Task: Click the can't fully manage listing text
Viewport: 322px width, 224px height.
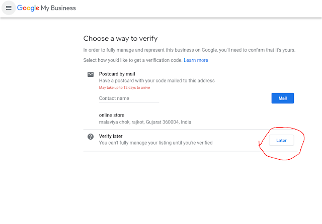Action: [155, 143]
